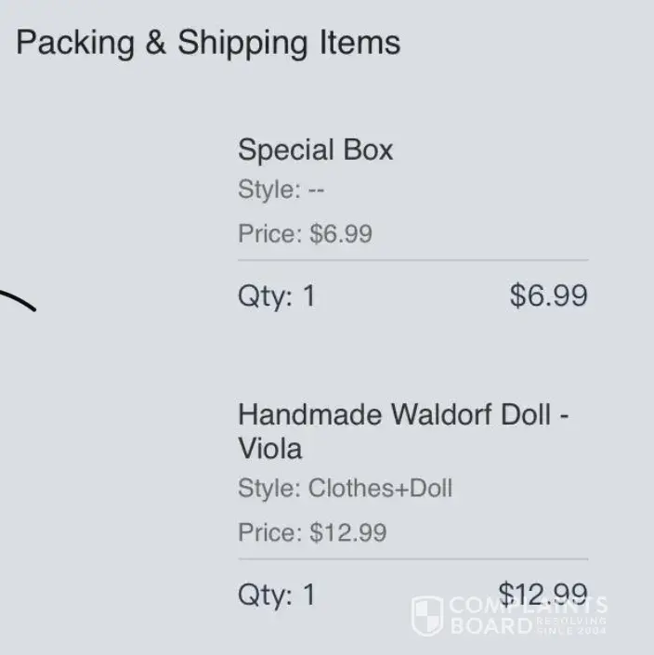The width and height of the screenshot is (654, 655).
Task: Click the $12.99 line total
Action: pyautogui.click(x=543, y=593)
